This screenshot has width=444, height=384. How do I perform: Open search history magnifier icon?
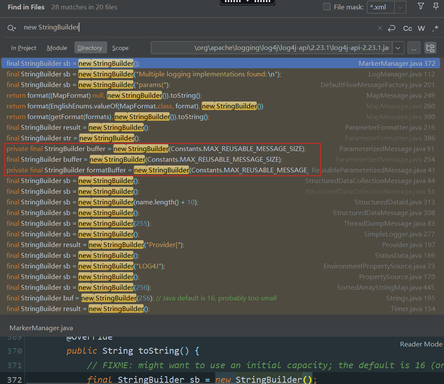coord(11,28)
